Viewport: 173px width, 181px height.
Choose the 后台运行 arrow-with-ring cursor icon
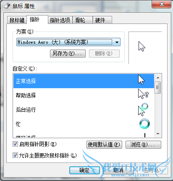[x=143, y=110]
